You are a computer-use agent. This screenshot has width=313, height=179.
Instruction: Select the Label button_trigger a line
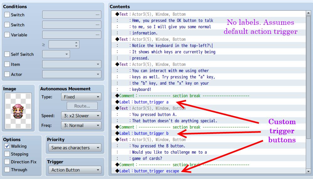[x=208, y=102]
